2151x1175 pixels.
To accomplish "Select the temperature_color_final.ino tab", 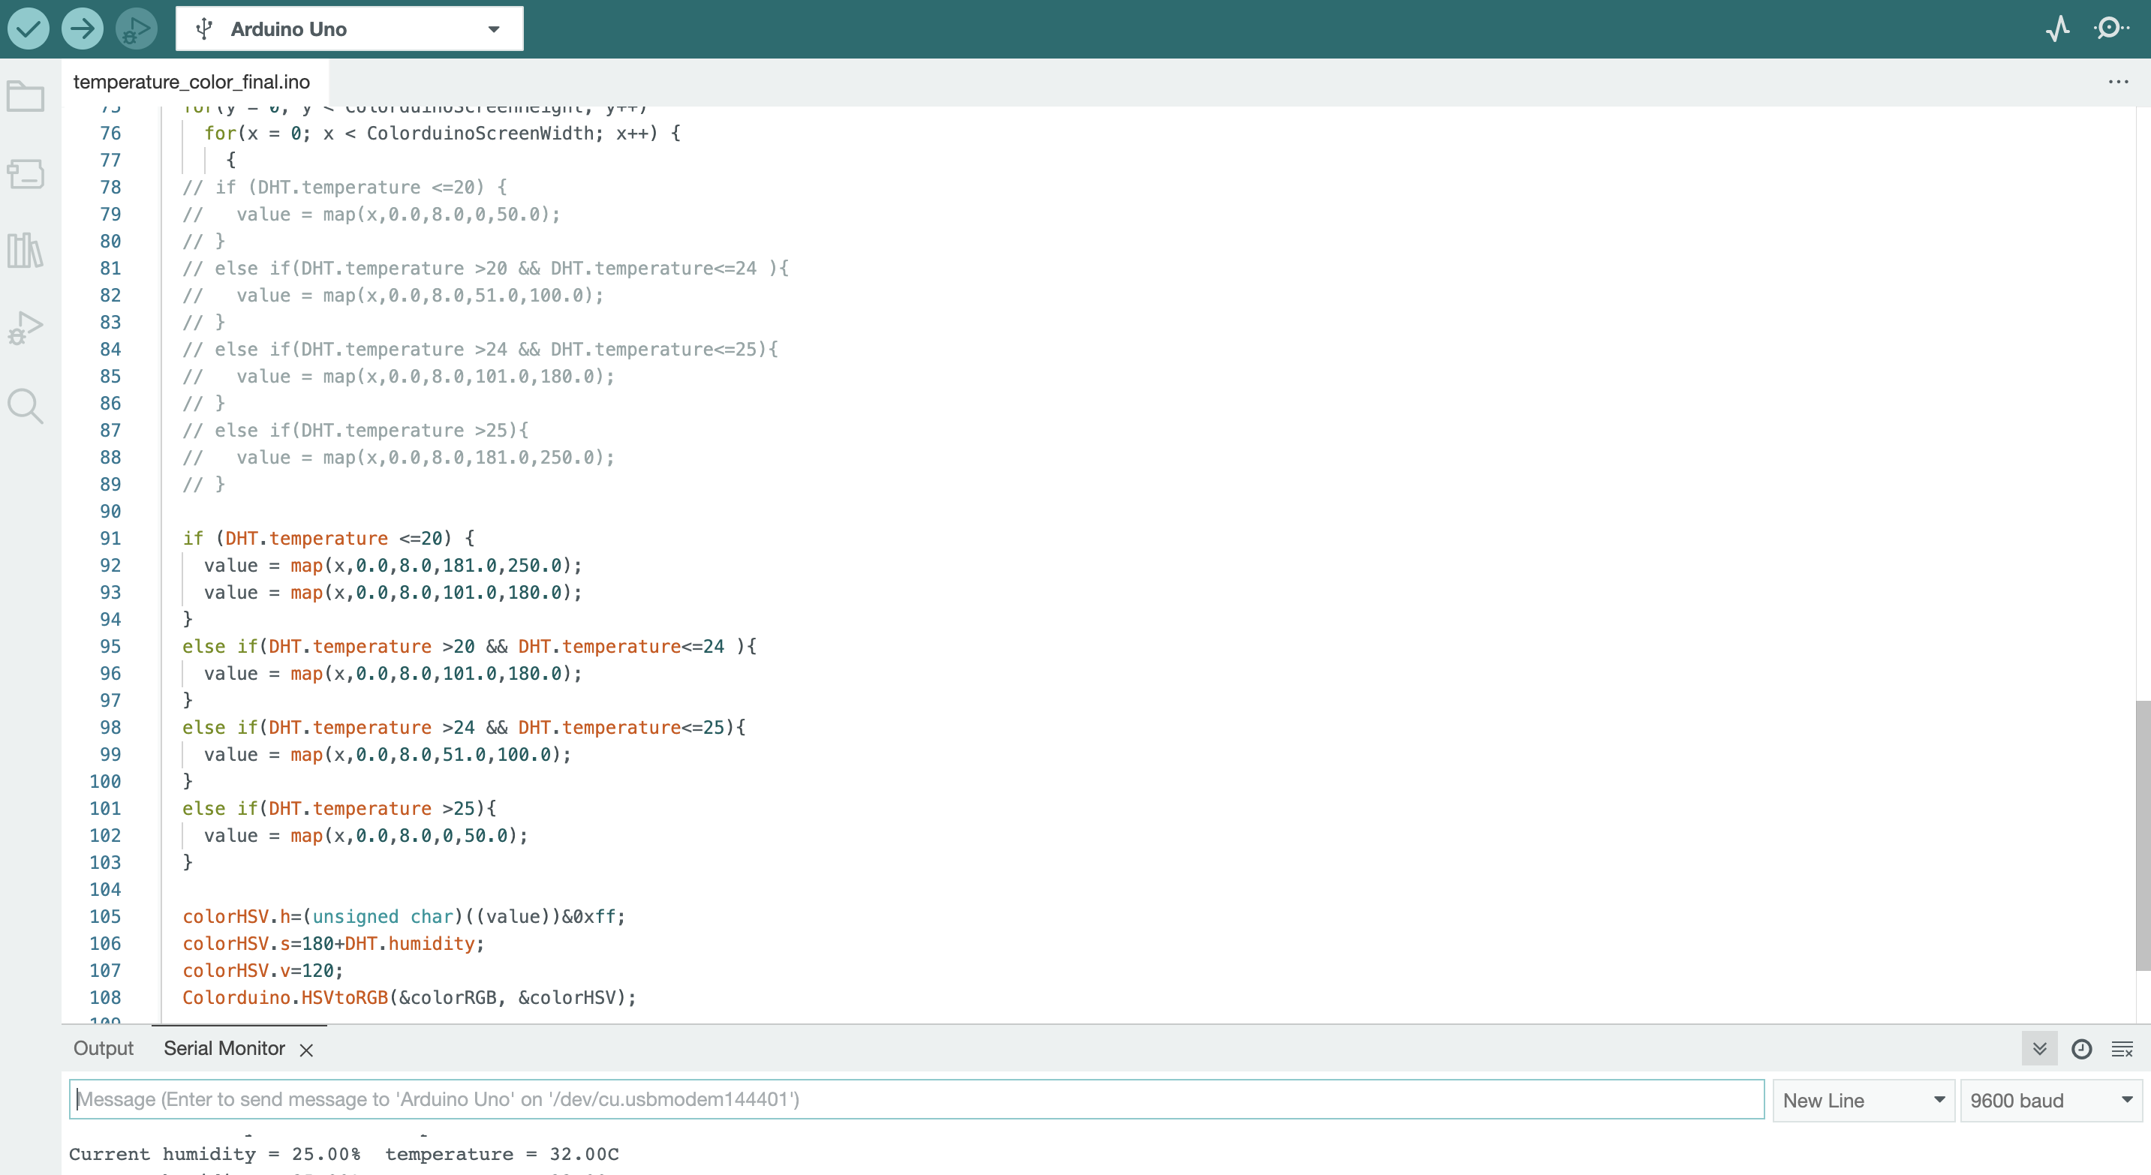I will 192,82.
